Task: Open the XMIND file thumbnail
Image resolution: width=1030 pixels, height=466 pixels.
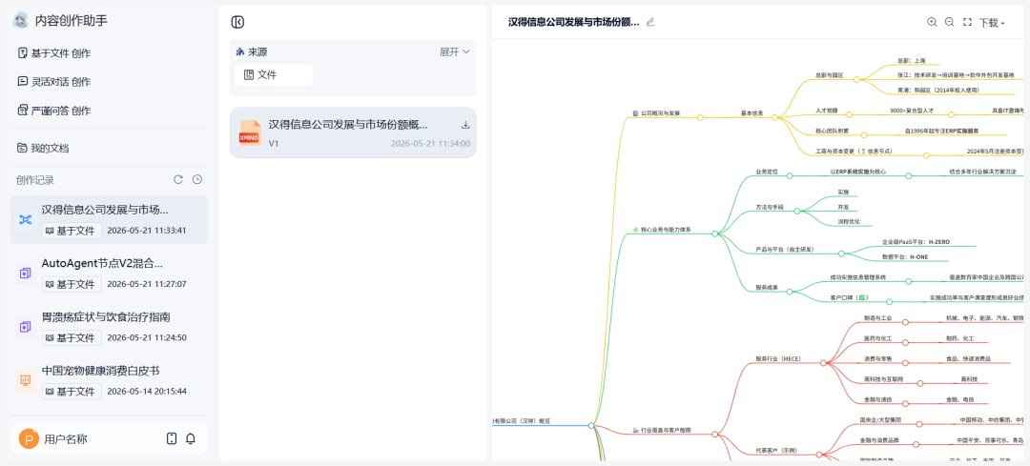Action: [x=250, y=132]
